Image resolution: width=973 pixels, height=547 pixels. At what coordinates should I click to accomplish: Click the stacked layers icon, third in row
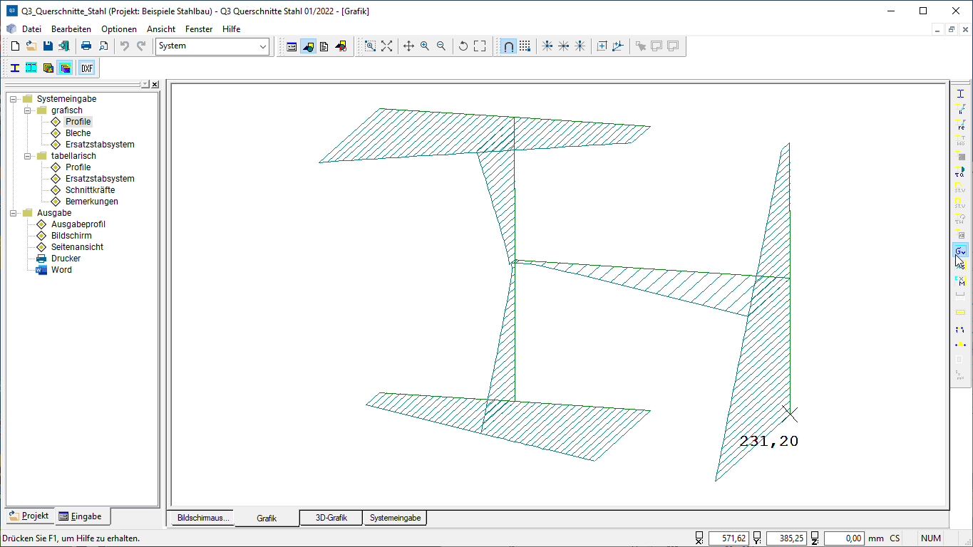pos(48,68)
